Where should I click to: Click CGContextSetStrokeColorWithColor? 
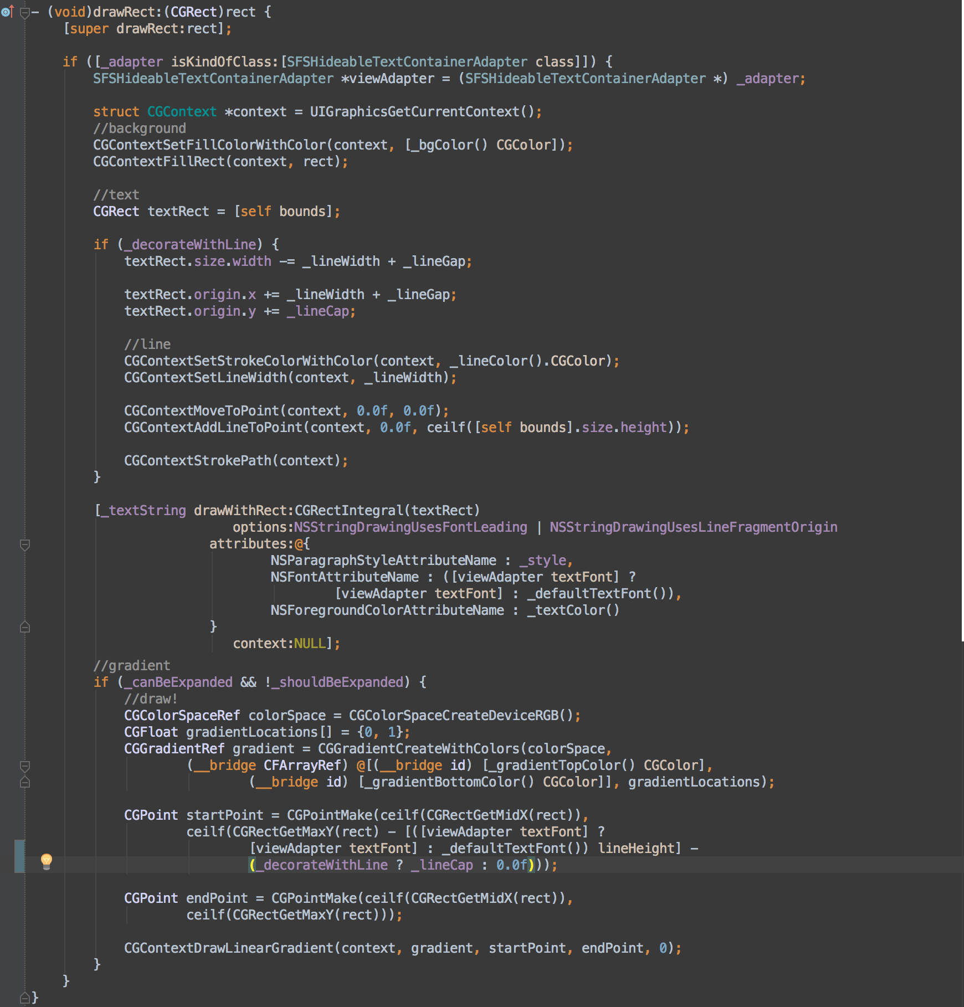[248, 361]
